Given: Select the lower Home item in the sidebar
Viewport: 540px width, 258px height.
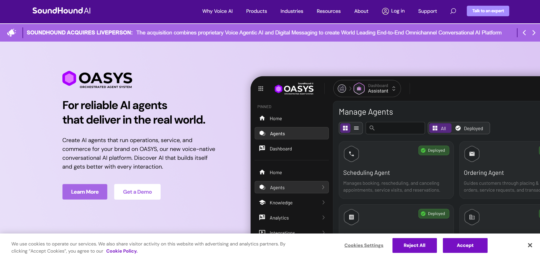Looking at the screenshot, I should tap(292, 172).
